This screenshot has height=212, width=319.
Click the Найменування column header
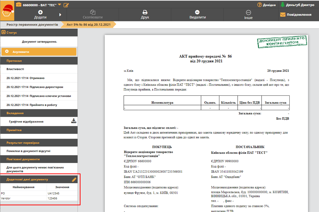(23, 187)
